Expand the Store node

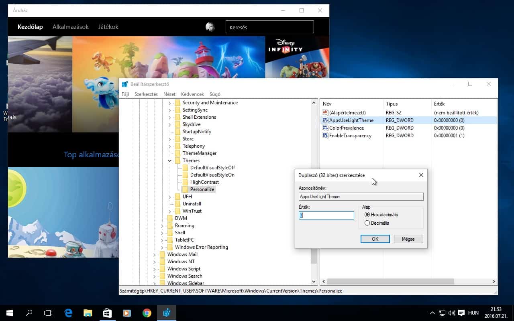tap(170, 139)
